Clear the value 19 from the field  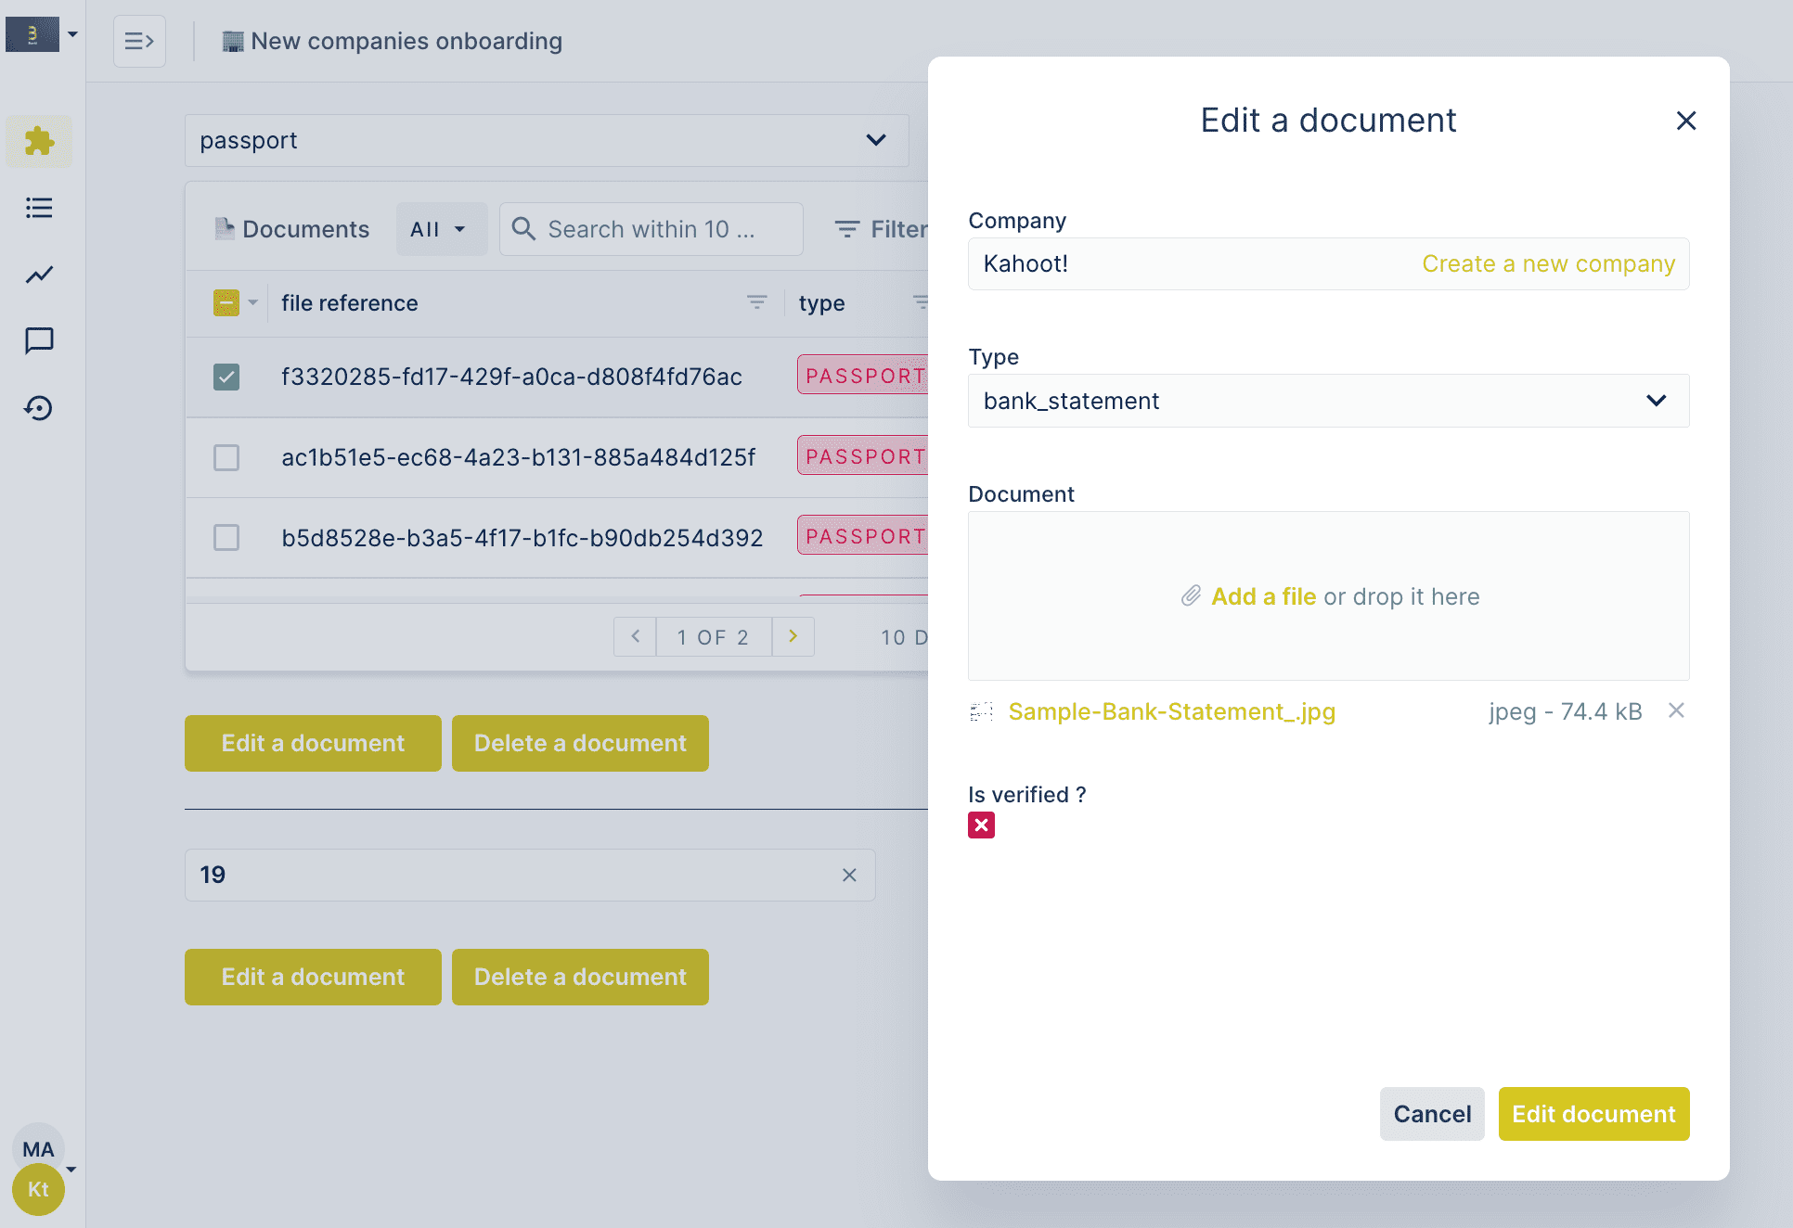coord(849,875)
